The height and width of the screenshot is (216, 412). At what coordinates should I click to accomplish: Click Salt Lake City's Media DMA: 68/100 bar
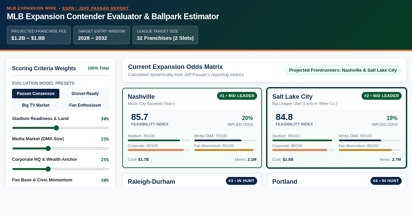[370, 140]
